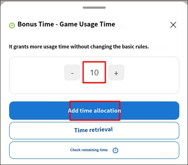
Task: Click the description about granting more usage time
Action: click(79, 47)
